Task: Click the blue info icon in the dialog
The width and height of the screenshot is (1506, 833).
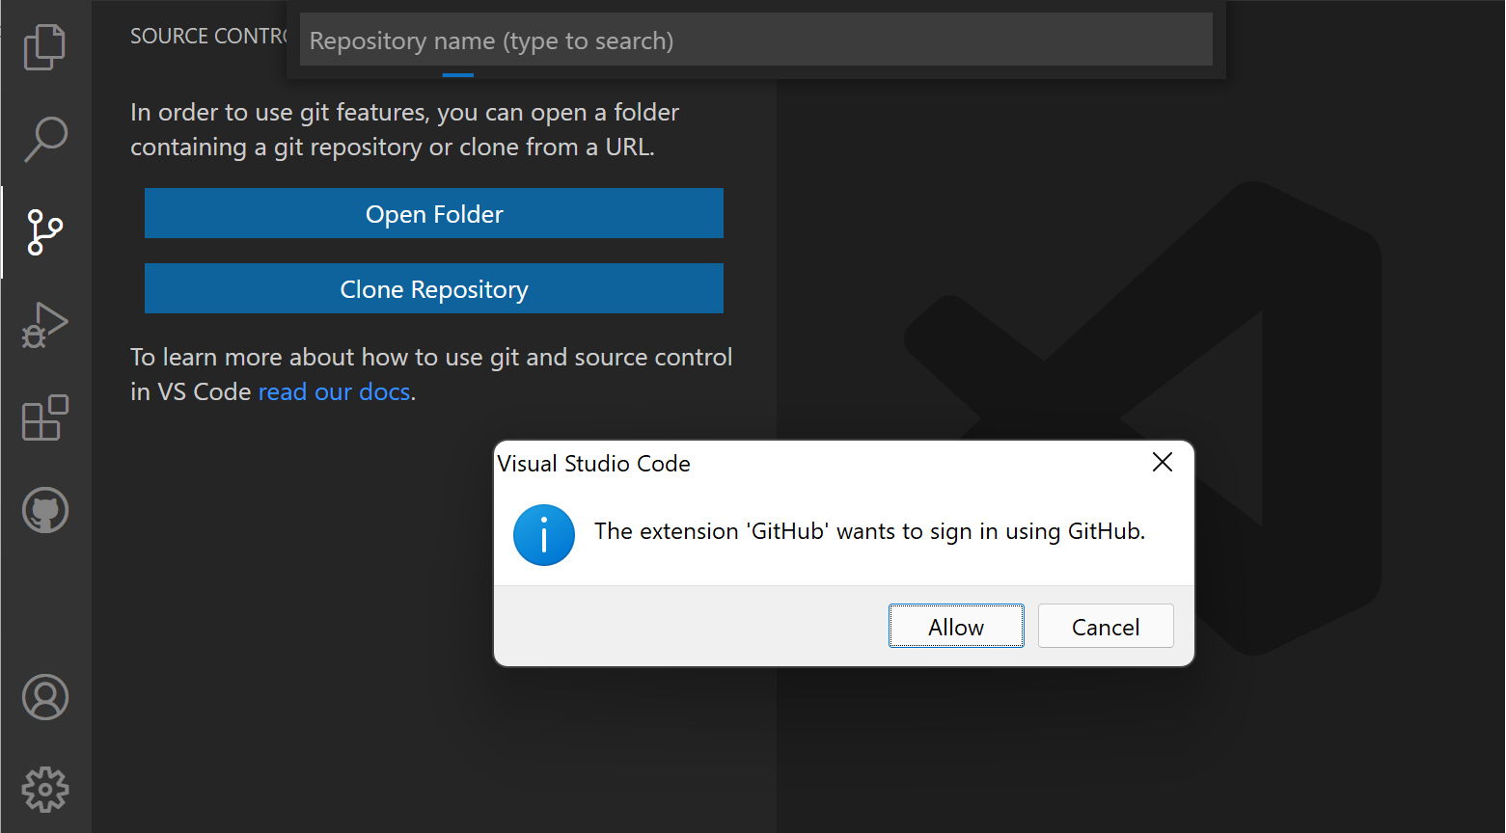Action: 543,535
